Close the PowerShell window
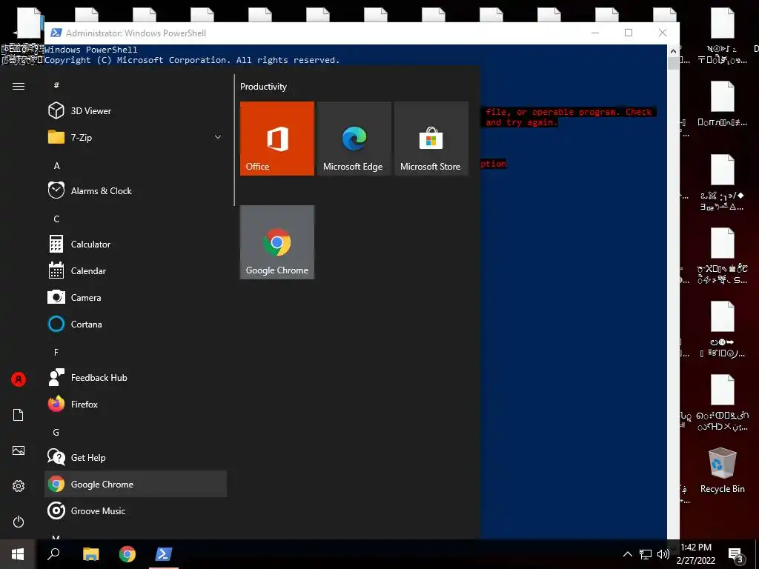759x569 pixels. point(663,33)
